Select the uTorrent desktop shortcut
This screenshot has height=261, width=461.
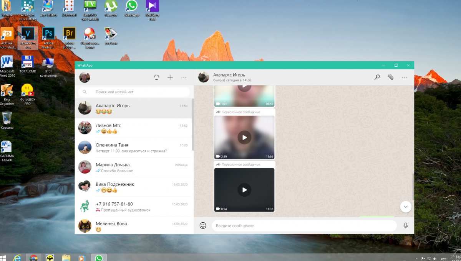(x=111, y=9)
